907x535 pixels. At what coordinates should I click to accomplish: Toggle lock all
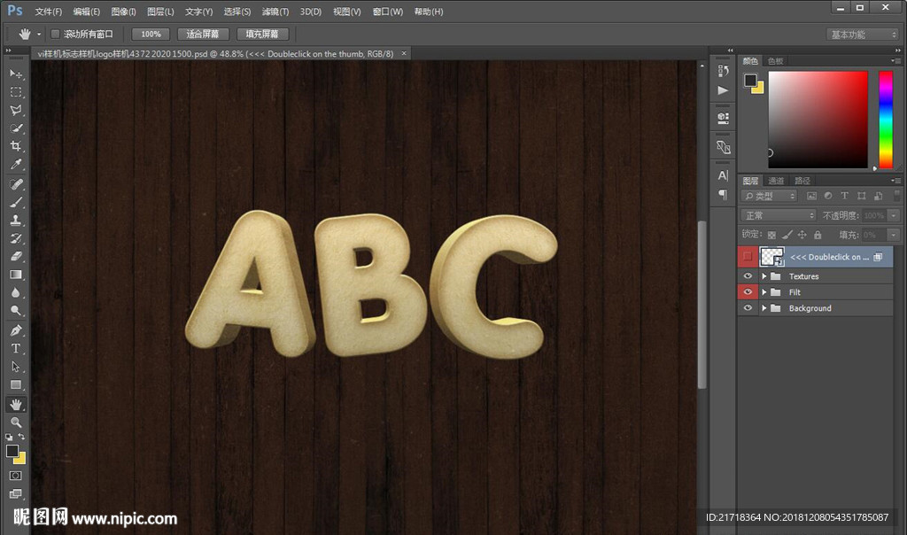[x=818, y=235]
